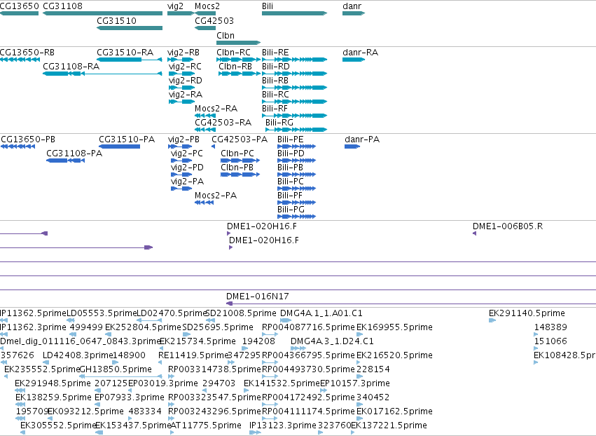This screenshot has width=596, height=436.
Task: Click the CG31510 gene label
Action: coord(116,20)
